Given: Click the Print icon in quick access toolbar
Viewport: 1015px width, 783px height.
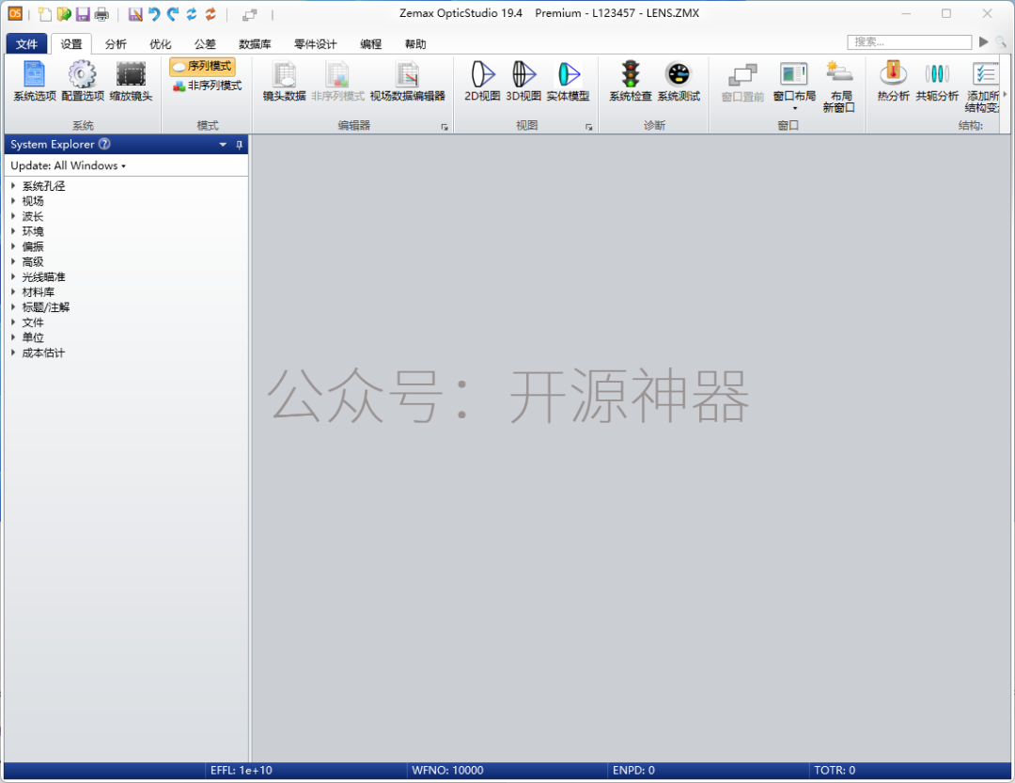Looking at the screenshot, I should (101, 13).
